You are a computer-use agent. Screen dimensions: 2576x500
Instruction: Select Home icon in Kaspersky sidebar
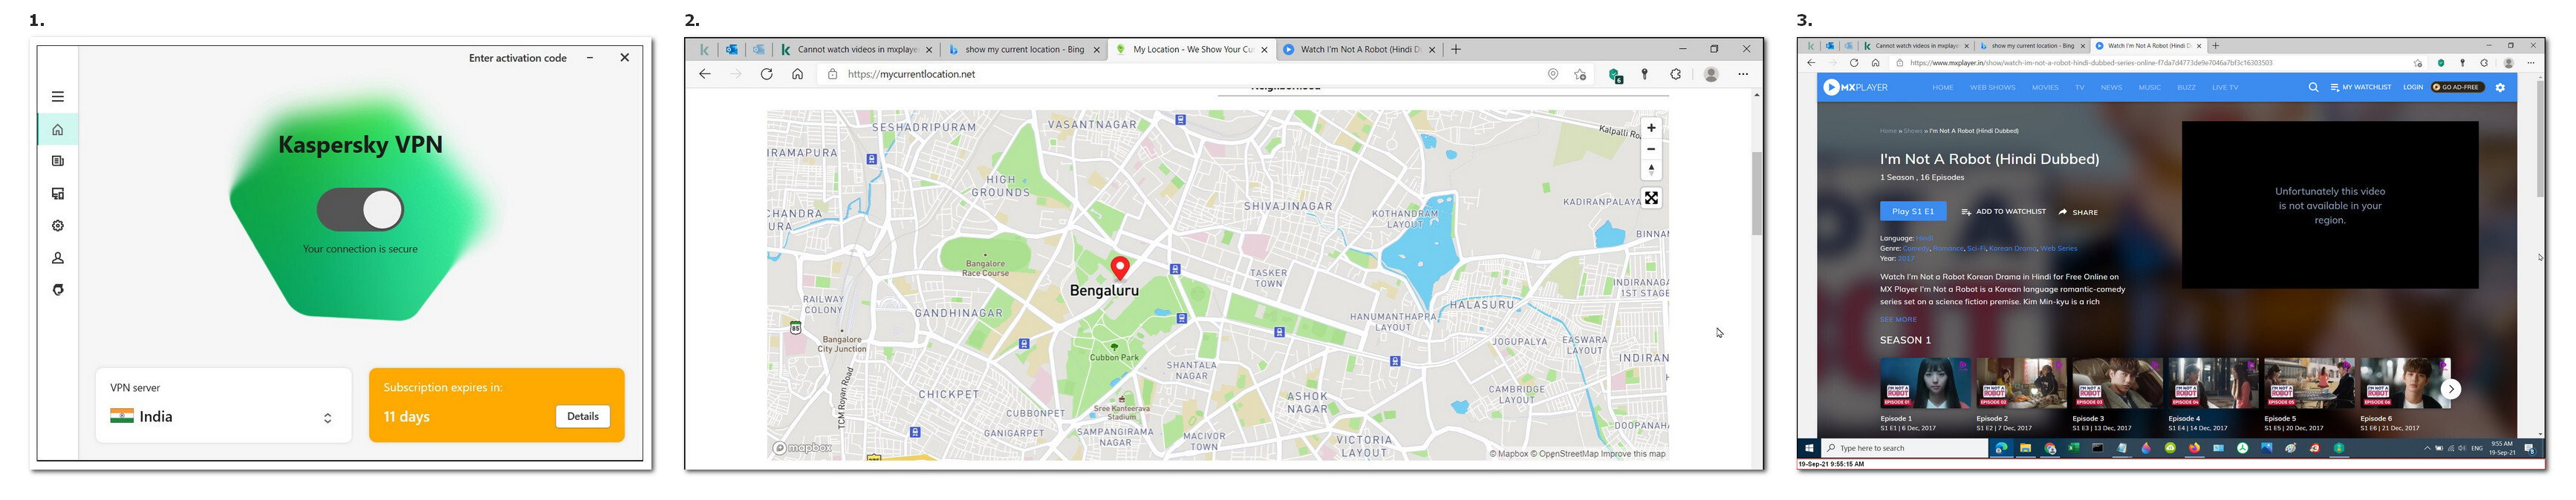pyautogui.click(x=58, y=130)
